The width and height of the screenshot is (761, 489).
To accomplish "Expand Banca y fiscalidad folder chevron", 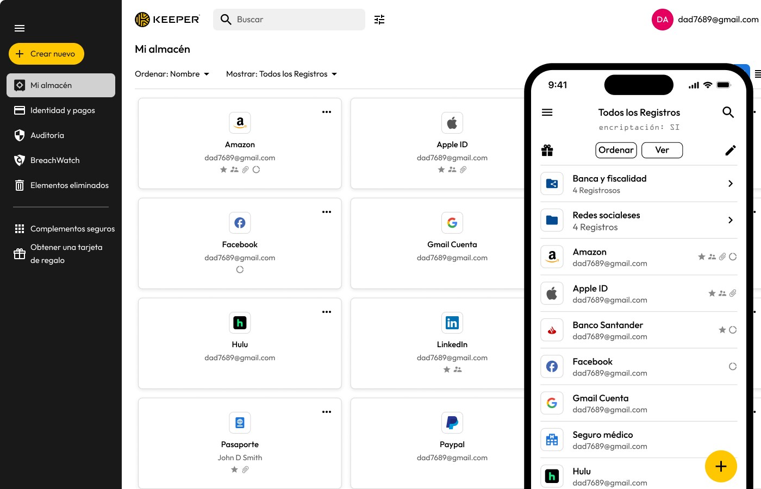I will coord(731,184).
